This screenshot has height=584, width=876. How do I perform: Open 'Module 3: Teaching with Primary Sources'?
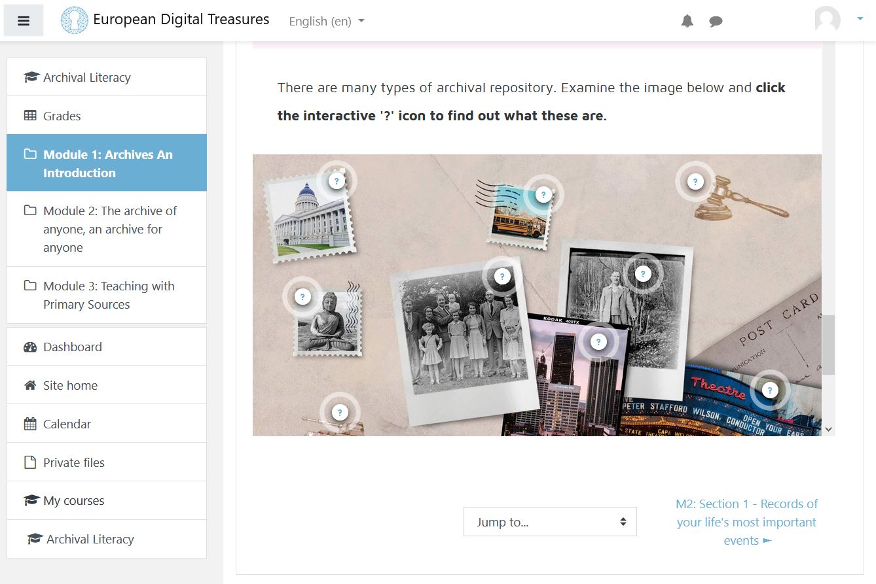pos(109,295)
